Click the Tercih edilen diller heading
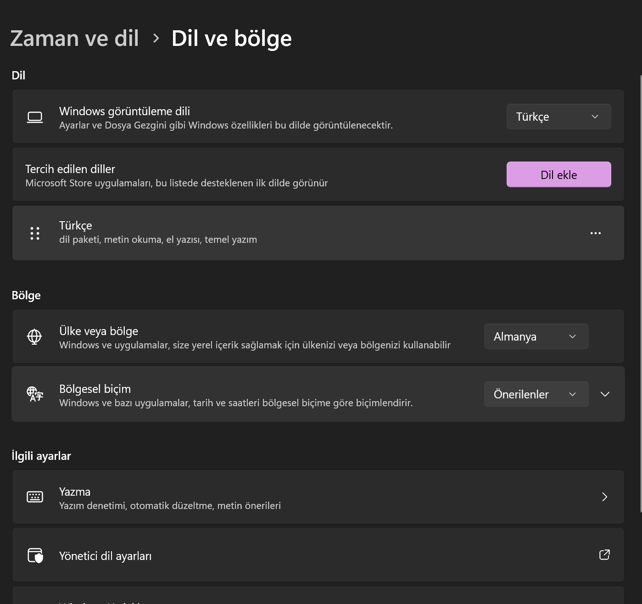Screen dimensions: 642x604 click(70, 169)
